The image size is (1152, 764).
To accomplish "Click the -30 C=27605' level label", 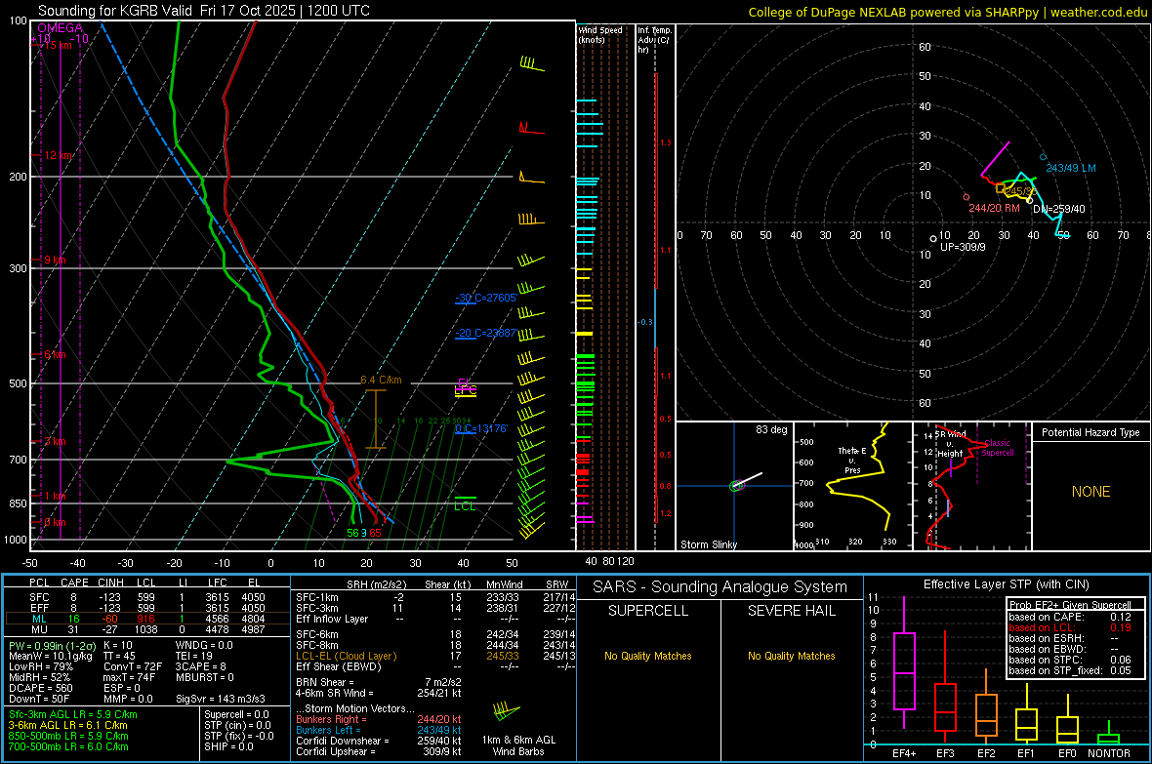I will pos(485,298).
